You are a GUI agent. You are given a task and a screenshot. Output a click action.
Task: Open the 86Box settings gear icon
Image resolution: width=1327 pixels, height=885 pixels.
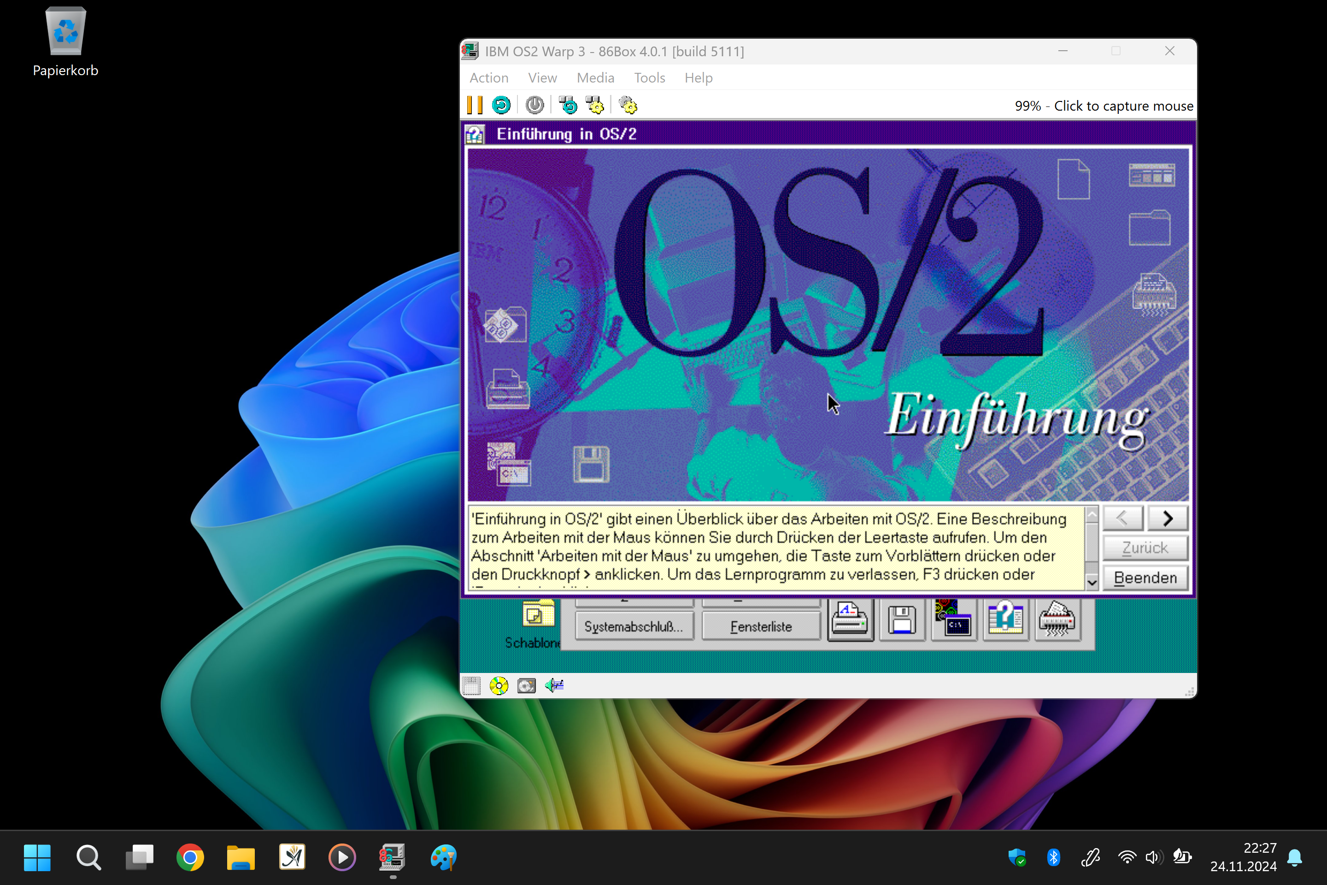pos(628,105)
